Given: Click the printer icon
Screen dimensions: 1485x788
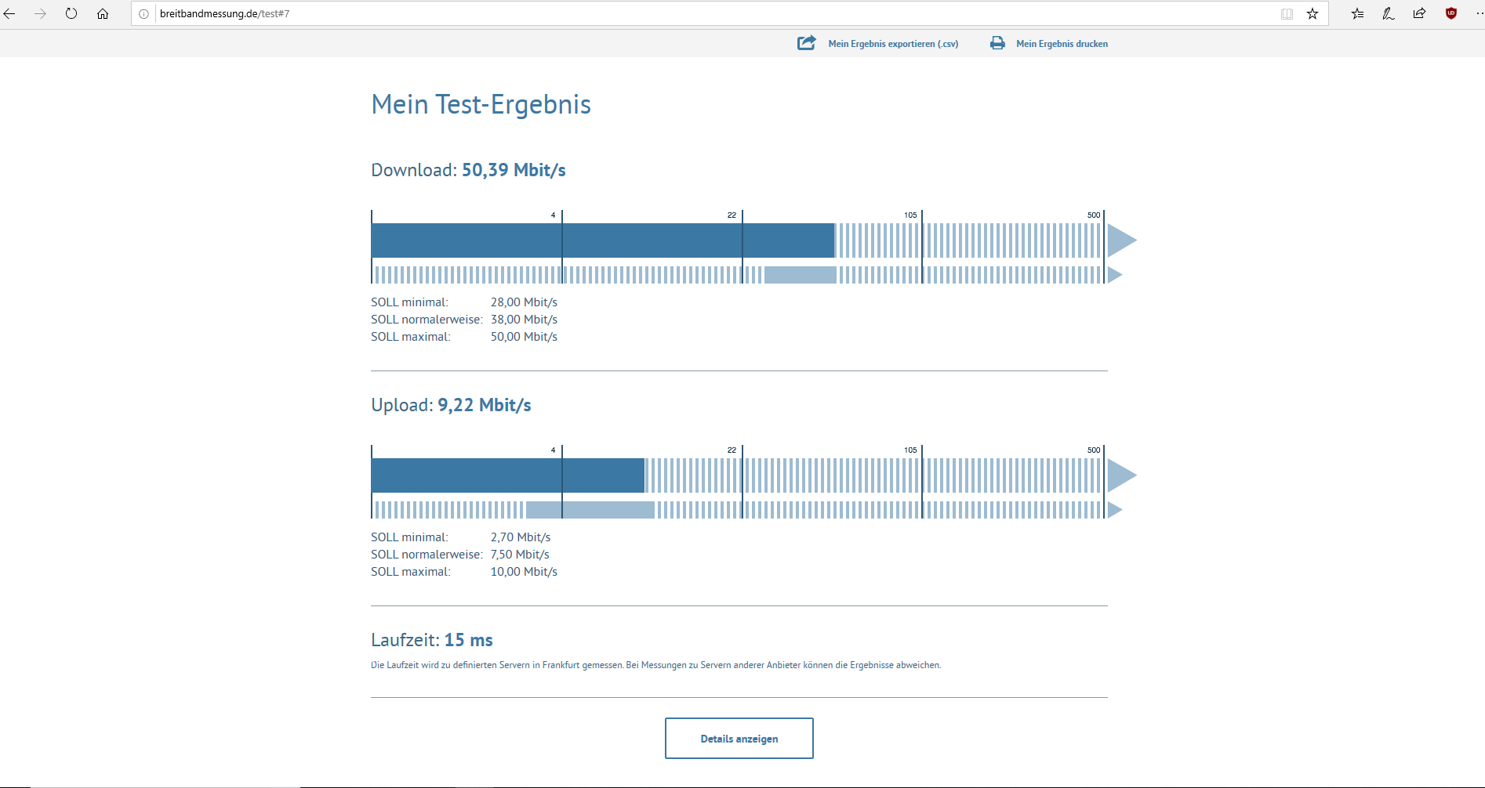Looking at the screenshot, I should coord(997,43).
